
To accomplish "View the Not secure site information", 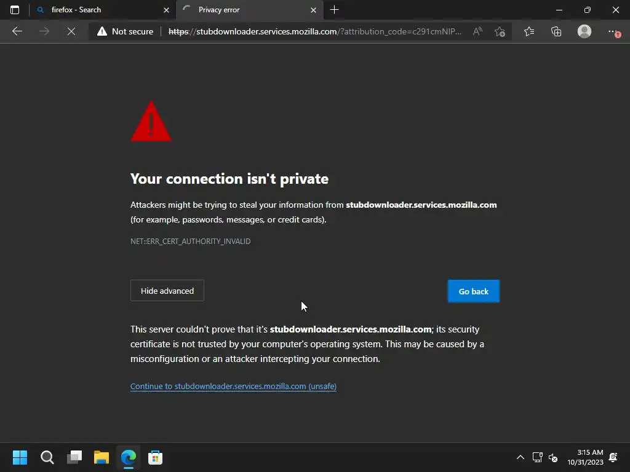I will point(125,31).
